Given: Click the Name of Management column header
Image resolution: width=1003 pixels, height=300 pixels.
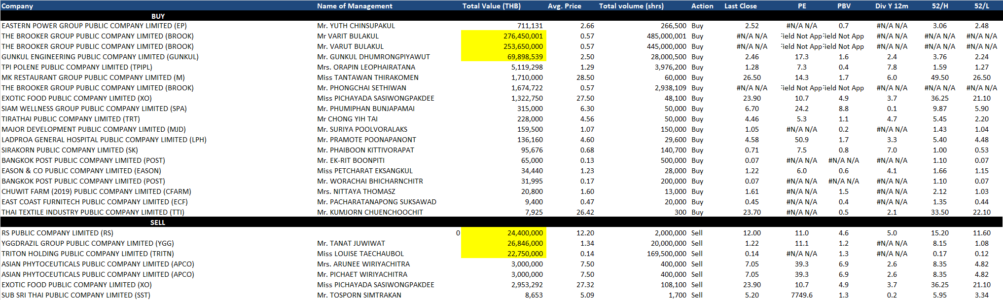Looking at the screenshot, I should pos(355,6).
